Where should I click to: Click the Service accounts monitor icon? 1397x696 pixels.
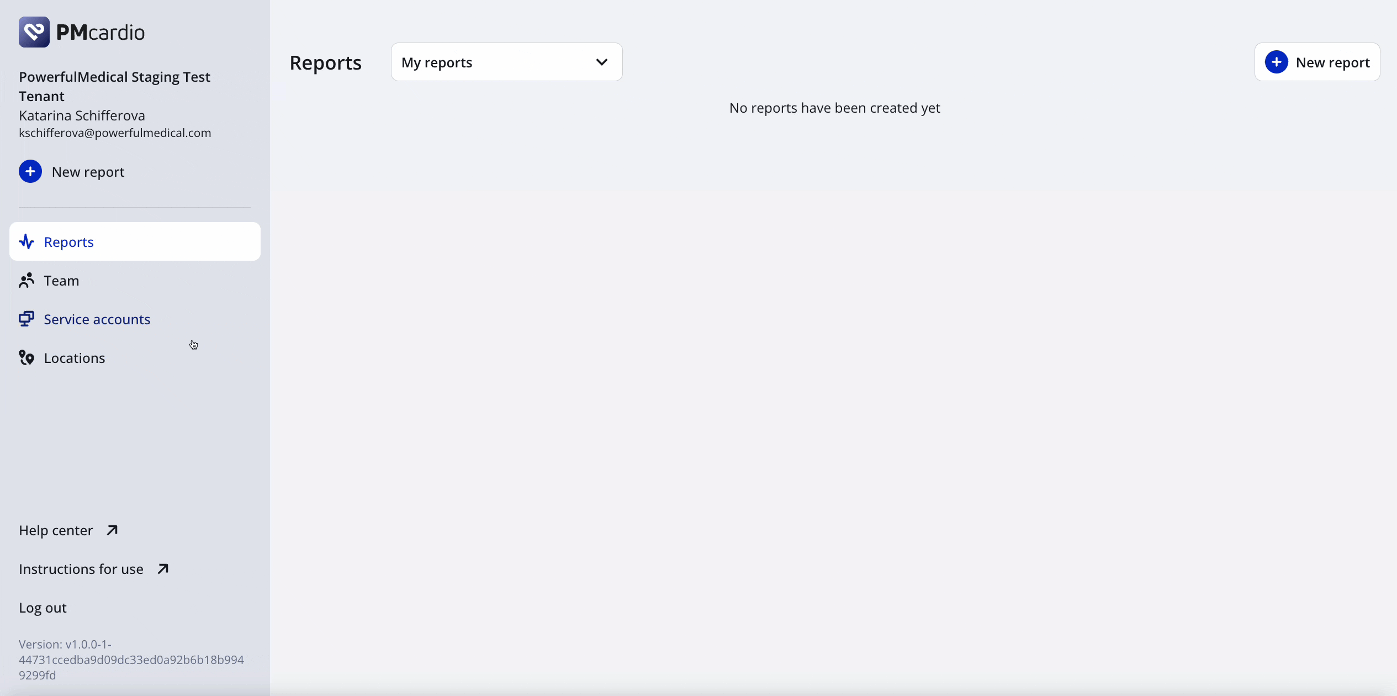[27, 319]
